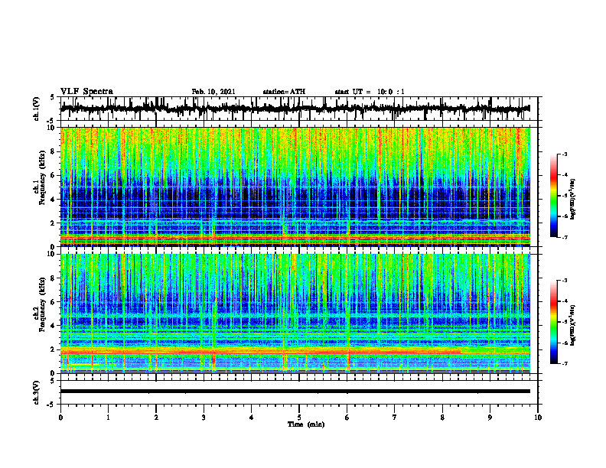The height and width of the screenshot is (468, 606).
Task: Click time-axis tick label "5"
Action: coord(299,418)
